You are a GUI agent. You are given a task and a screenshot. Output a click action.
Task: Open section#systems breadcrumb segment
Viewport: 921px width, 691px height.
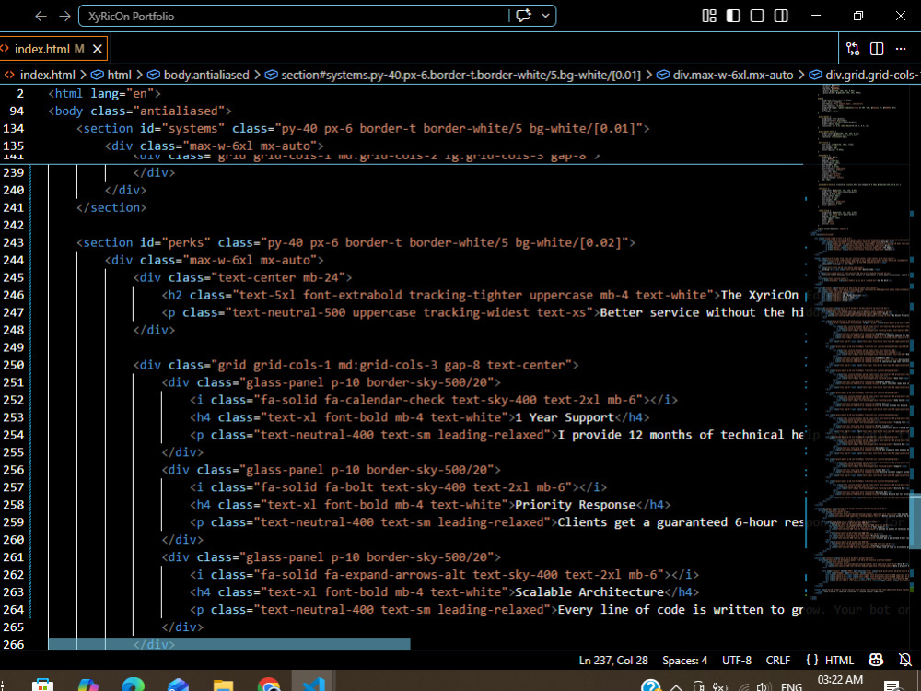(460, 75)
